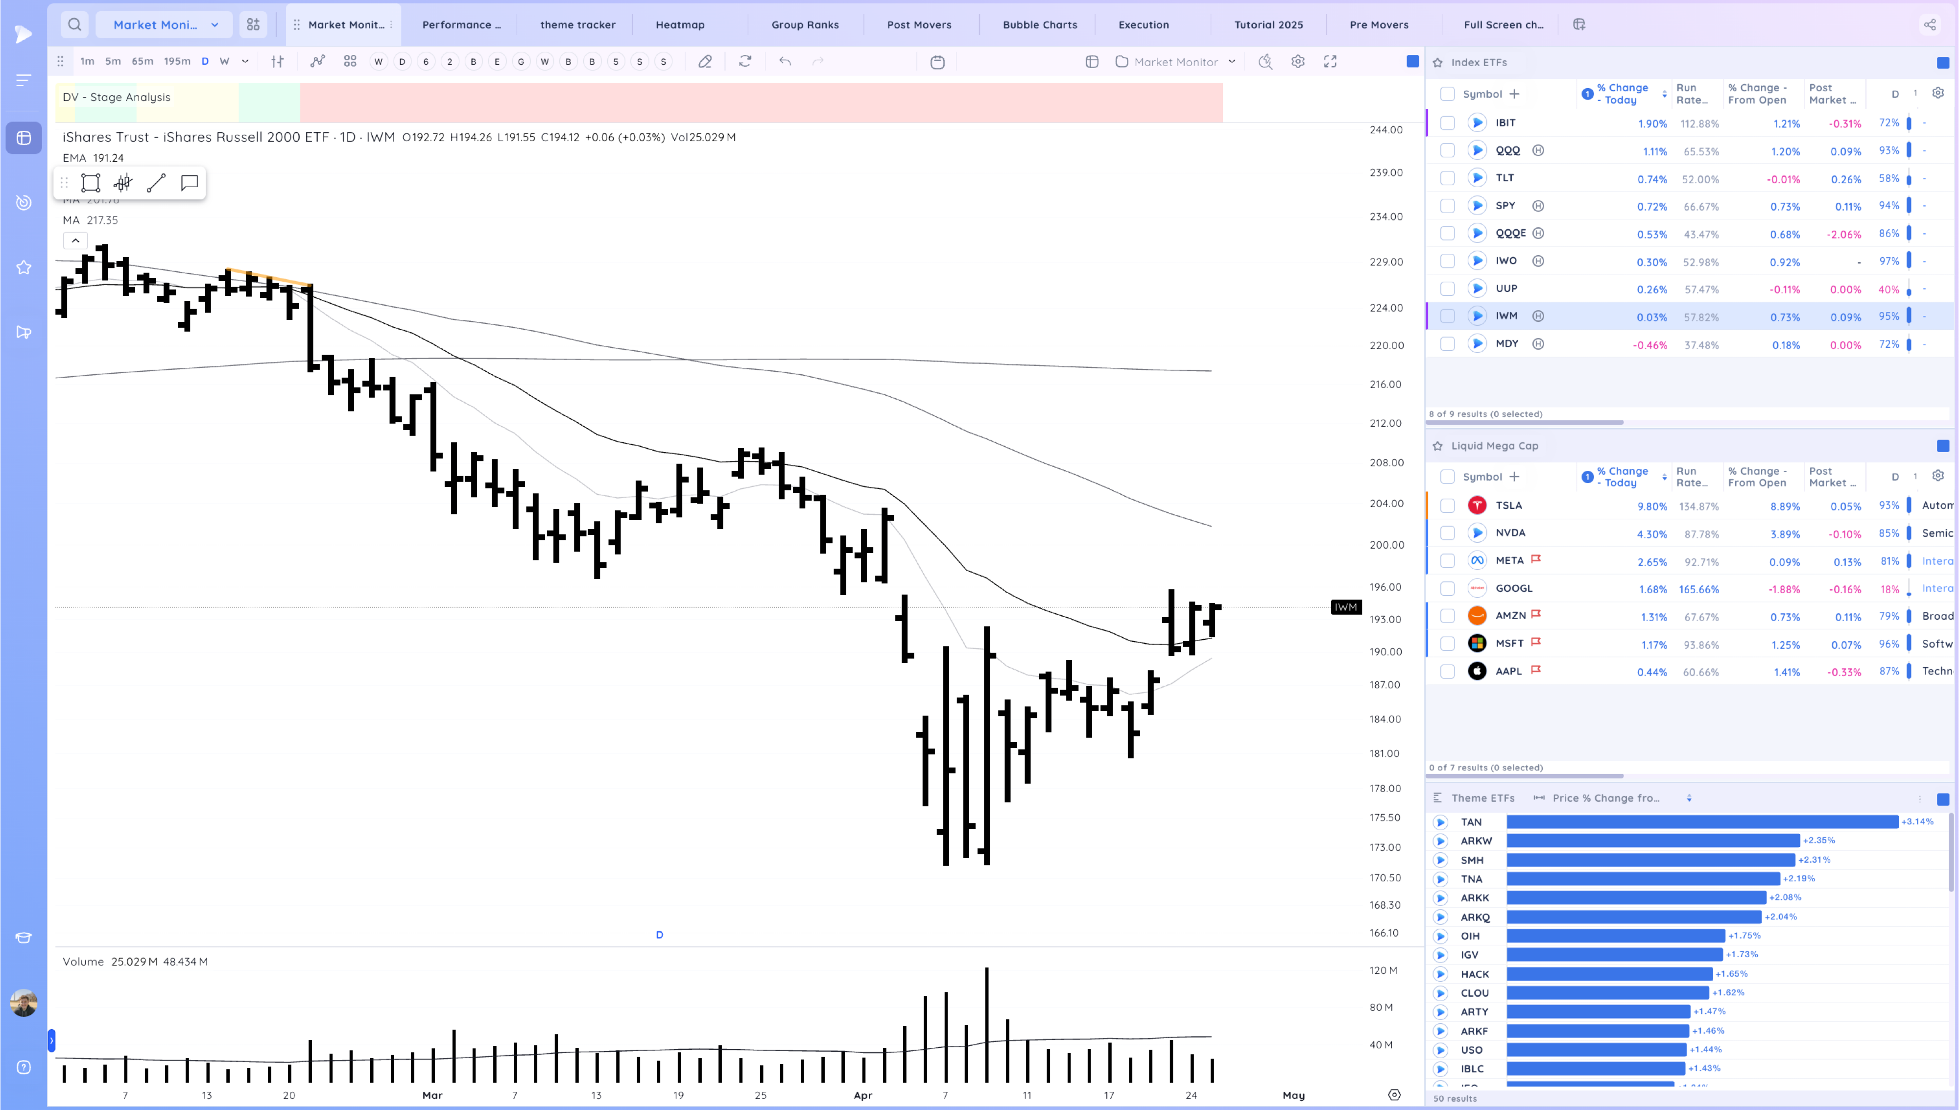Tick the checkbox for the IBIT row
The width and height of the screenshot is (1959, 1110).
click(1447, 123)
